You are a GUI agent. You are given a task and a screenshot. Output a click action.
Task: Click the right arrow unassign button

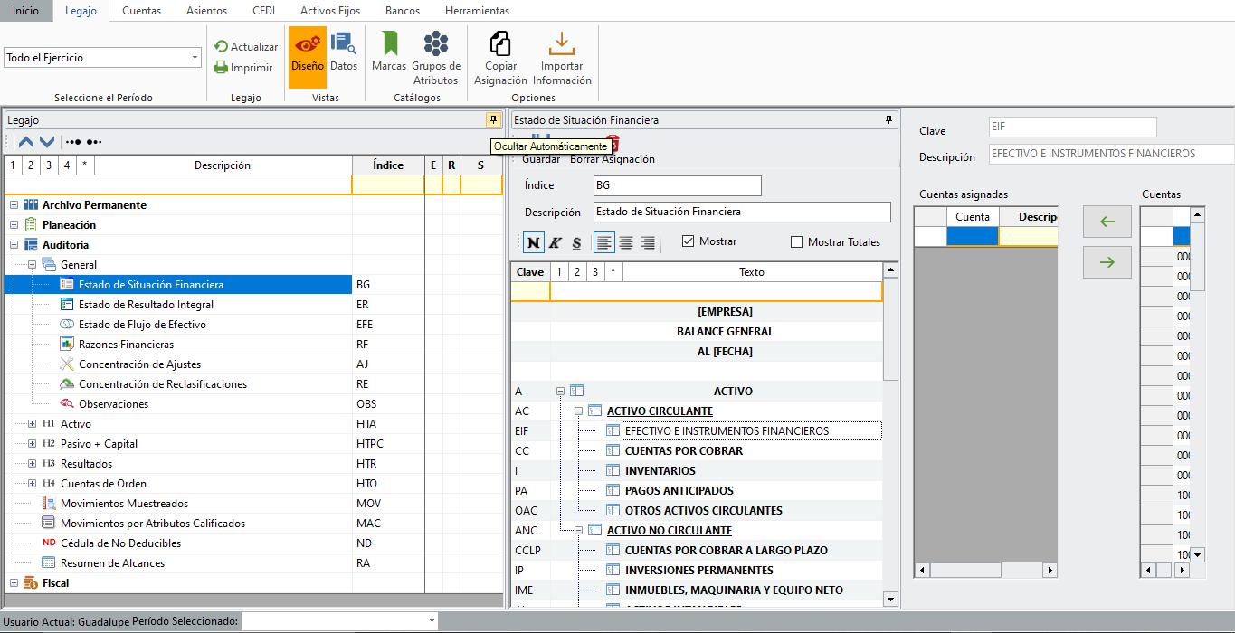point(1107,262)
